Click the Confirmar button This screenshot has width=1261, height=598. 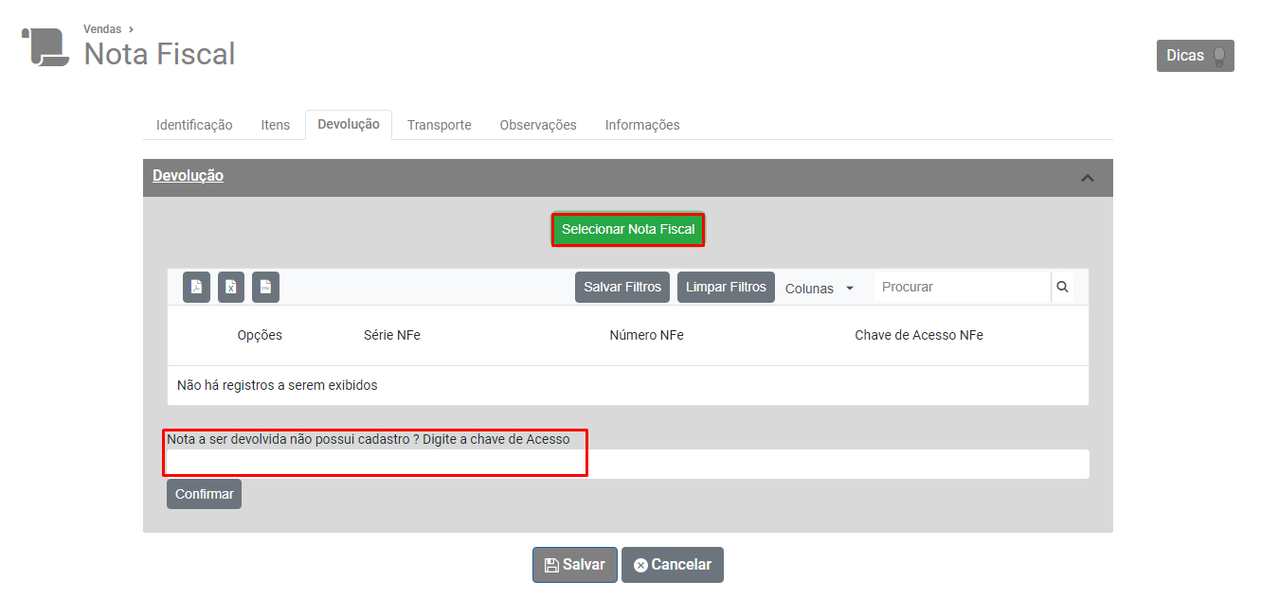(x=204, y=494)
